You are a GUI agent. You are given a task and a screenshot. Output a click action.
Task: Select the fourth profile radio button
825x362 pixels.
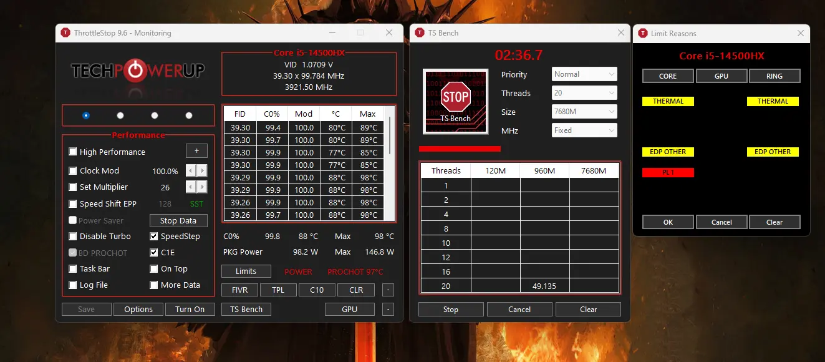click(x=189, y=115)
